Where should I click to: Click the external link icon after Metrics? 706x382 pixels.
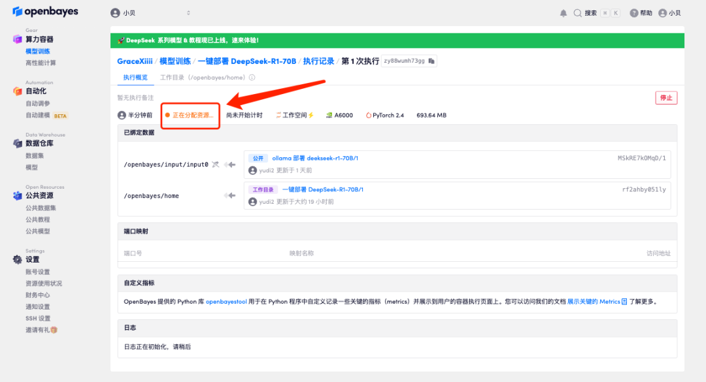(624, 302)
